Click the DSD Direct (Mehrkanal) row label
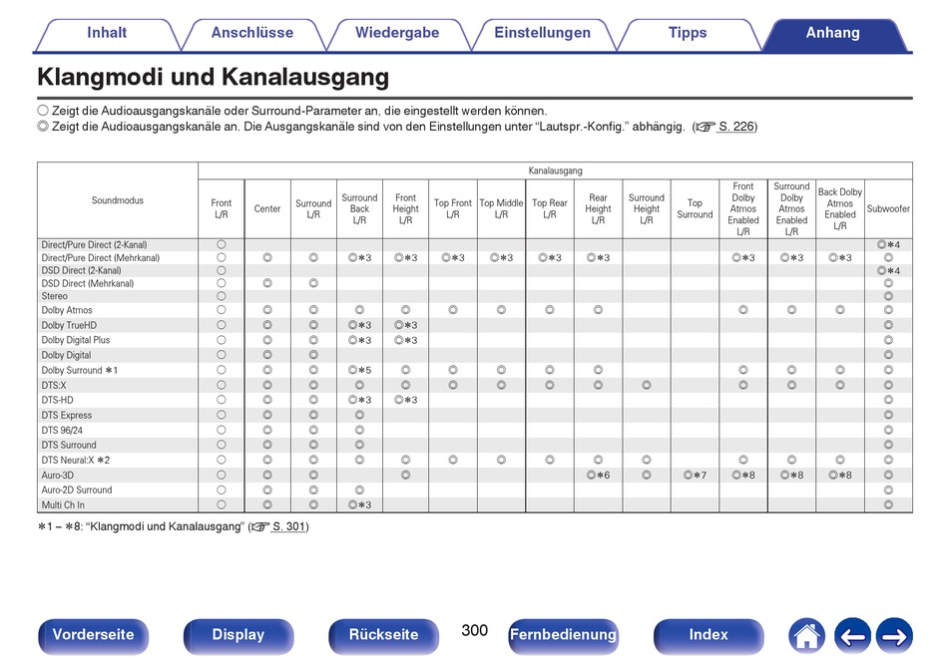 pyautogui.click(x=88, y=283)
